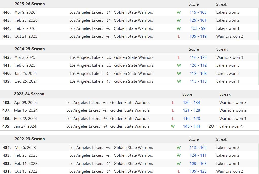Open the 118 - 108 score link
The image size is (259, 174).
[198, 74]
